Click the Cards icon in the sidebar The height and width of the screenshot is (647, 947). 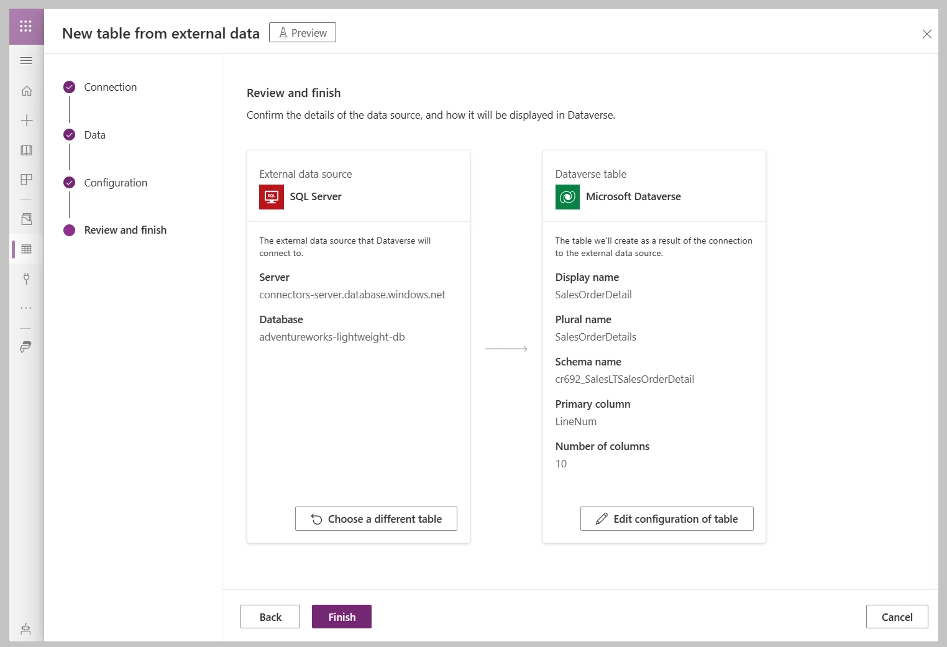(x=25, y=219)
